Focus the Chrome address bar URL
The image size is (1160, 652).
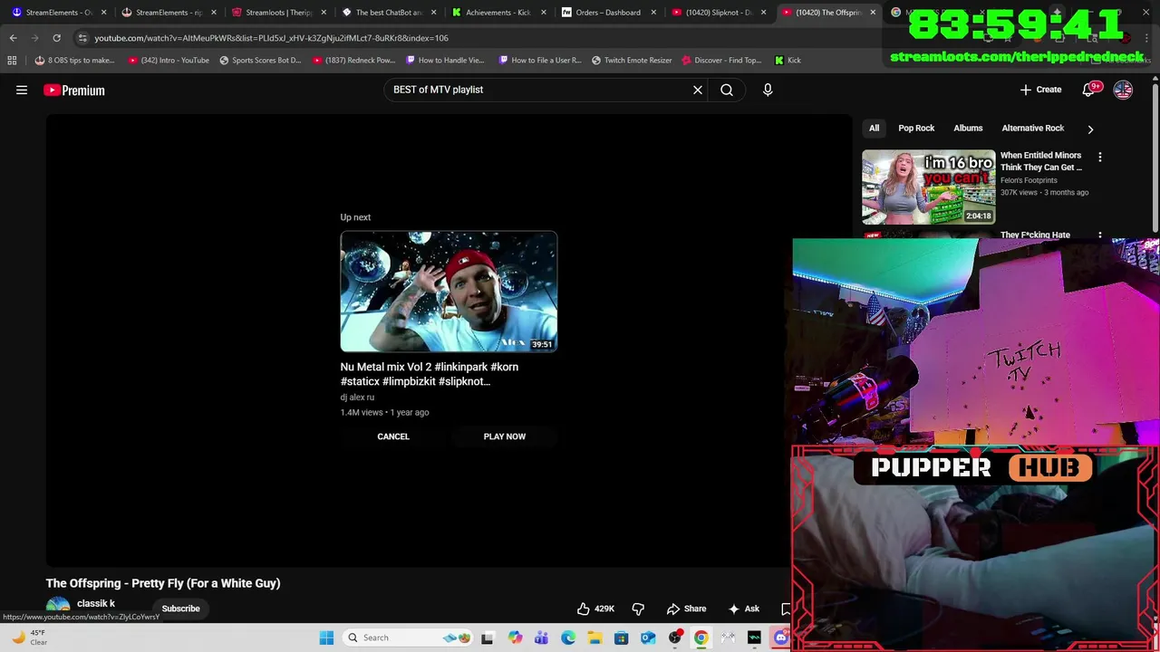271,38
